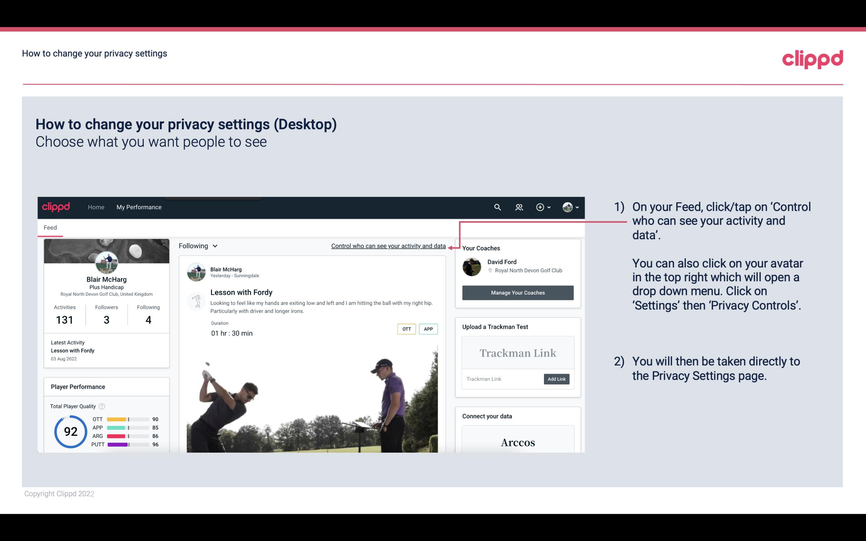Click My Performance tab in navigation

(139, 207)
